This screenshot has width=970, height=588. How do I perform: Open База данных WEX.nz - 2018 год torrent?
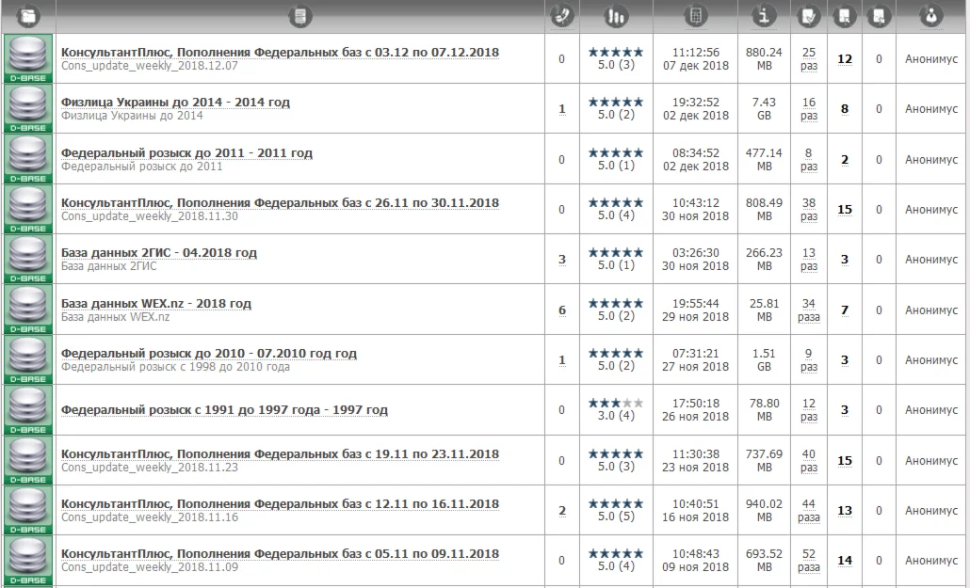pyautogui.click(x=156, y=304)
